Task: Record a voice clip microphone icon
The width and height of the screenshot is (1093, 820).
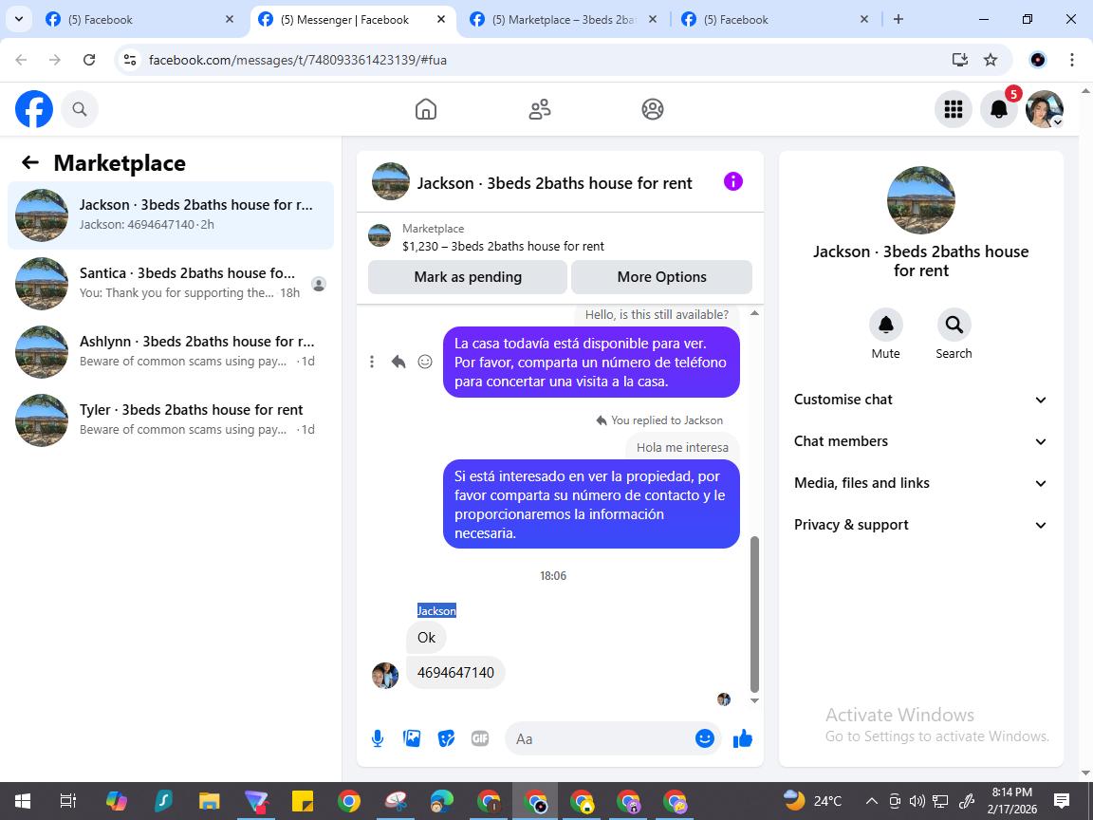Action: 377,738
